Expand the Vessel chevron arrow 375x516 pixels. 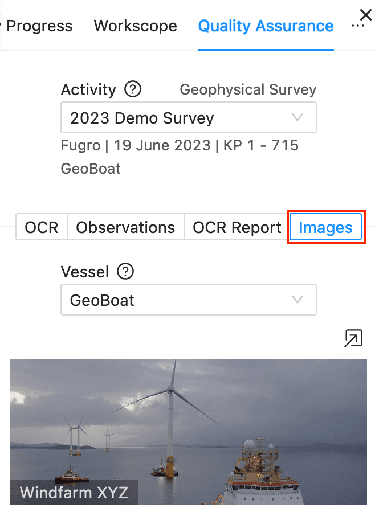[x=297, y=300]
